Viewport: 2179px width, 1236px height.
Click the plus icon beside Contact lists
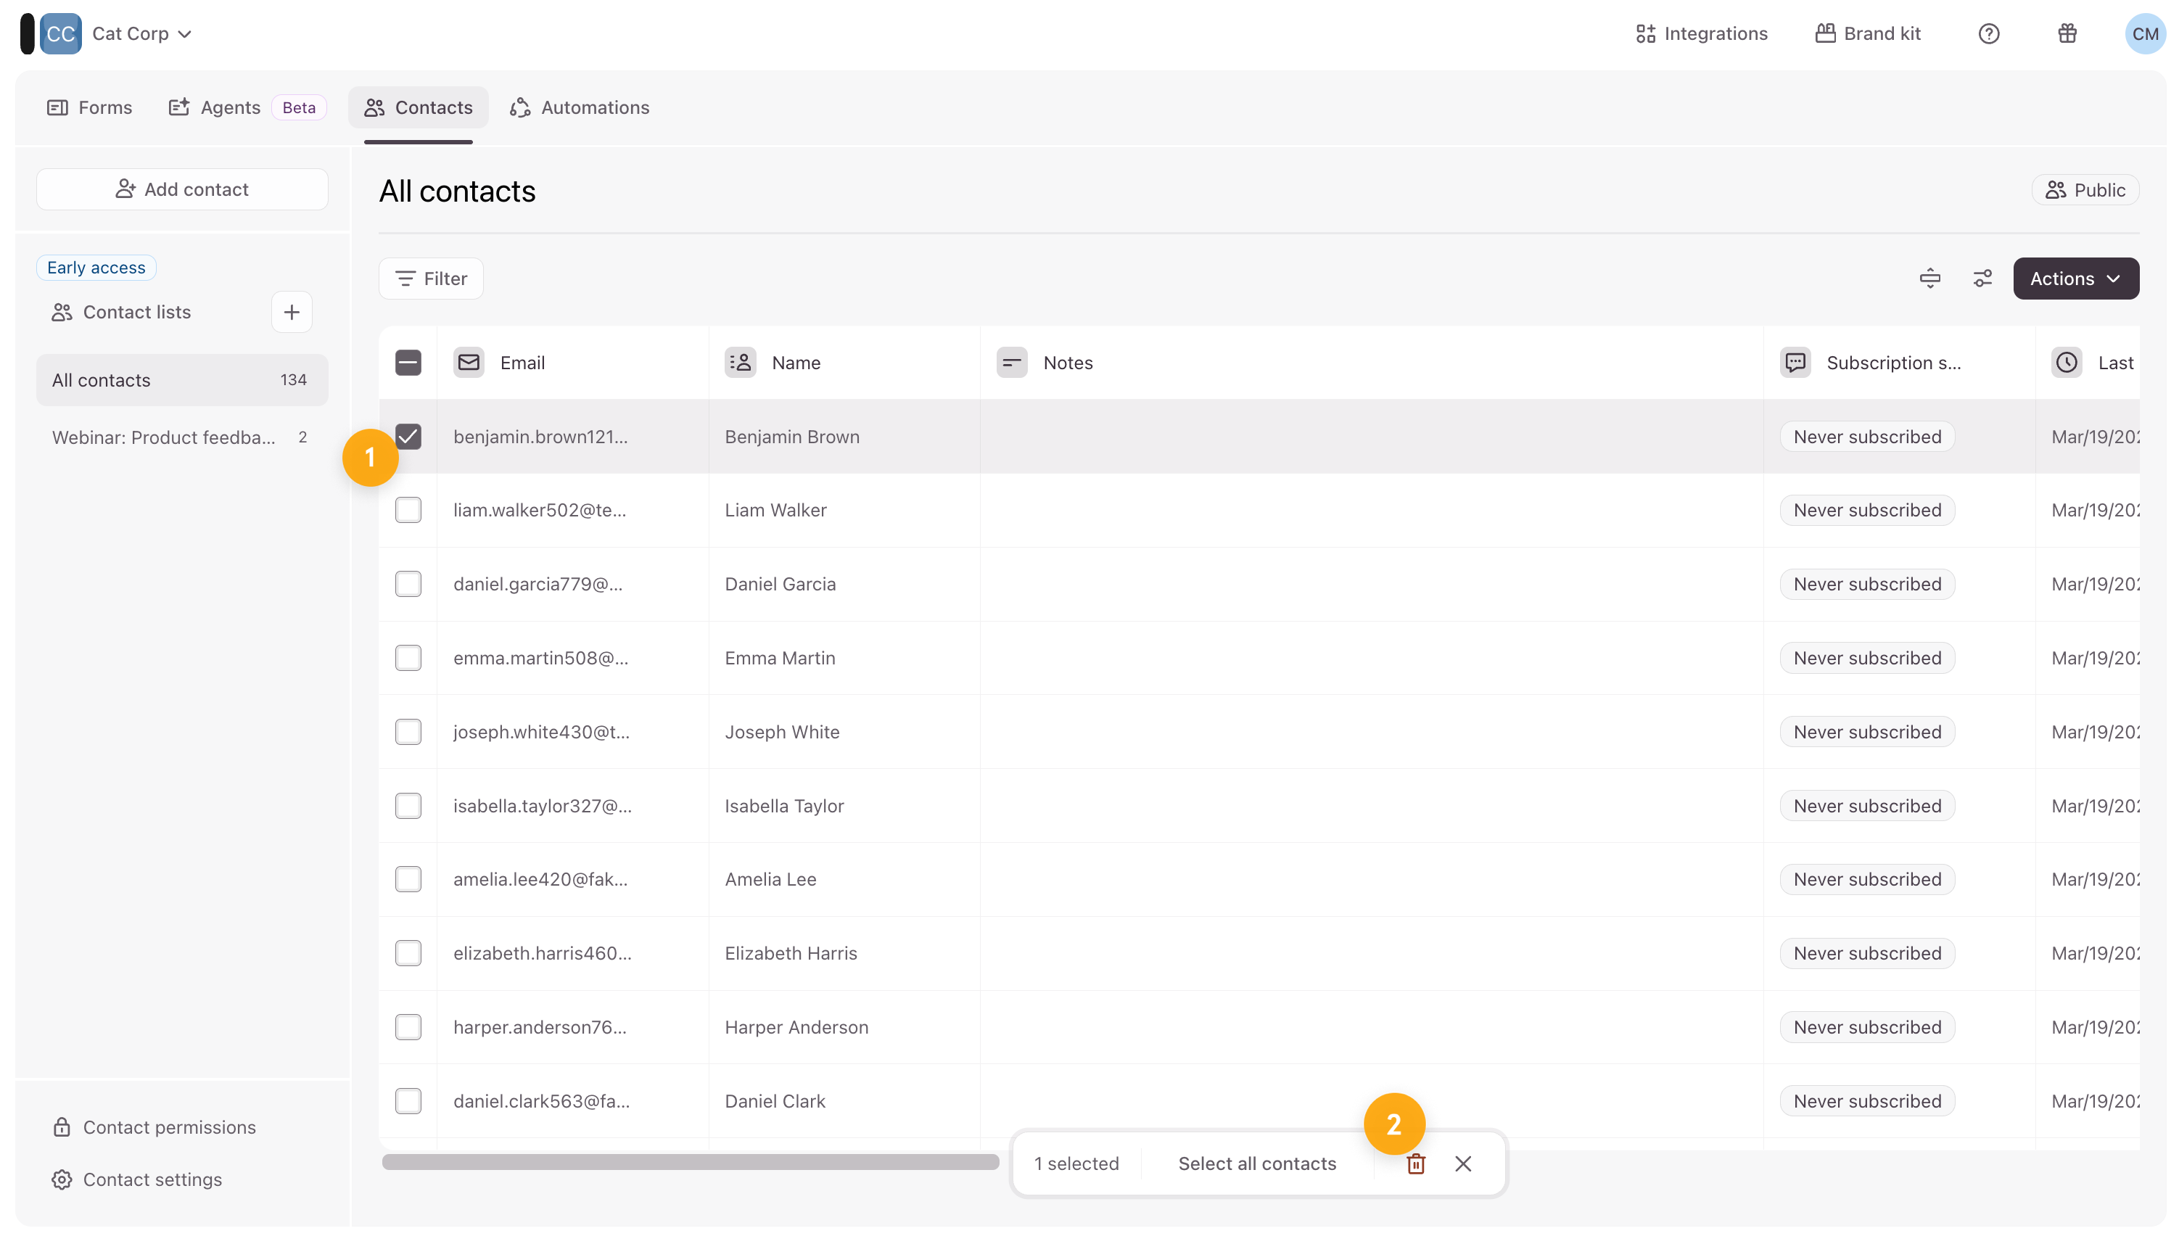click(x=291, y=313)
